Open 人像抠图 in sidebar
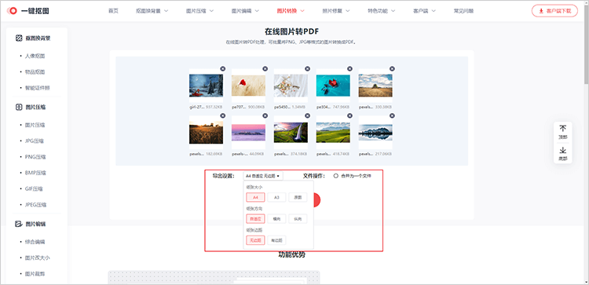 (x=35, y=56)
